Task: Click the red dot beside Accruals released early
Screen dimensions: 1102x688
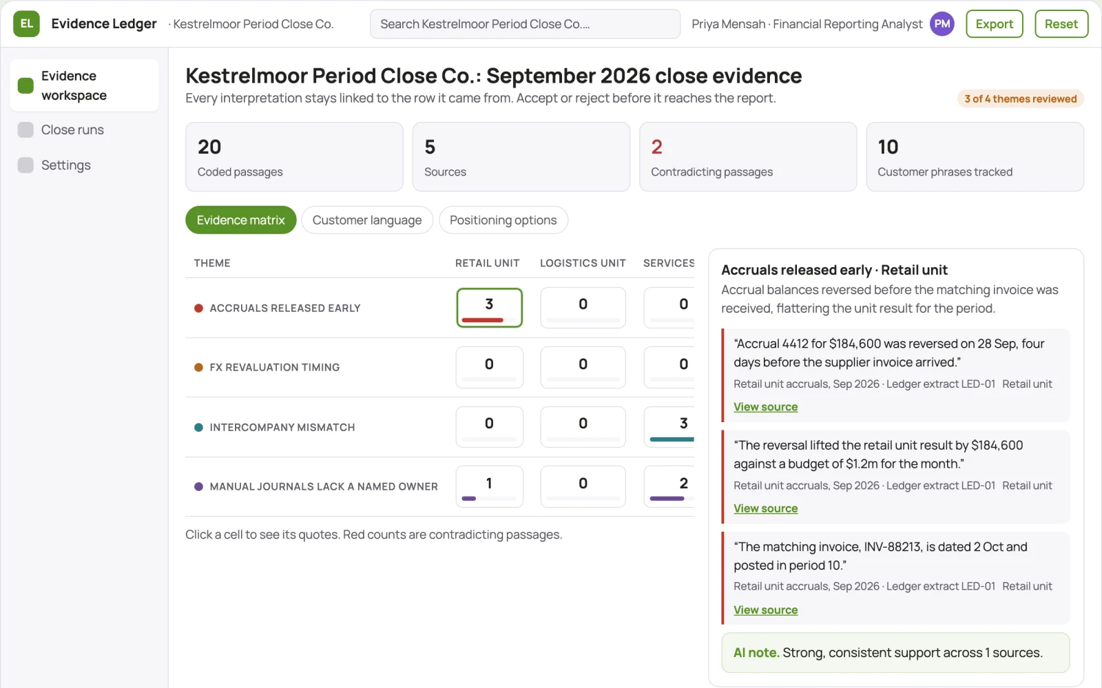Action: (x=198, y=308)
